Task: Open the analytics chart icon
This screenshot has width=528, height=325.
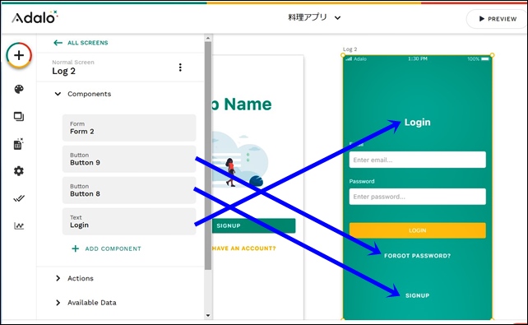Action: click(x=19, y=225)
